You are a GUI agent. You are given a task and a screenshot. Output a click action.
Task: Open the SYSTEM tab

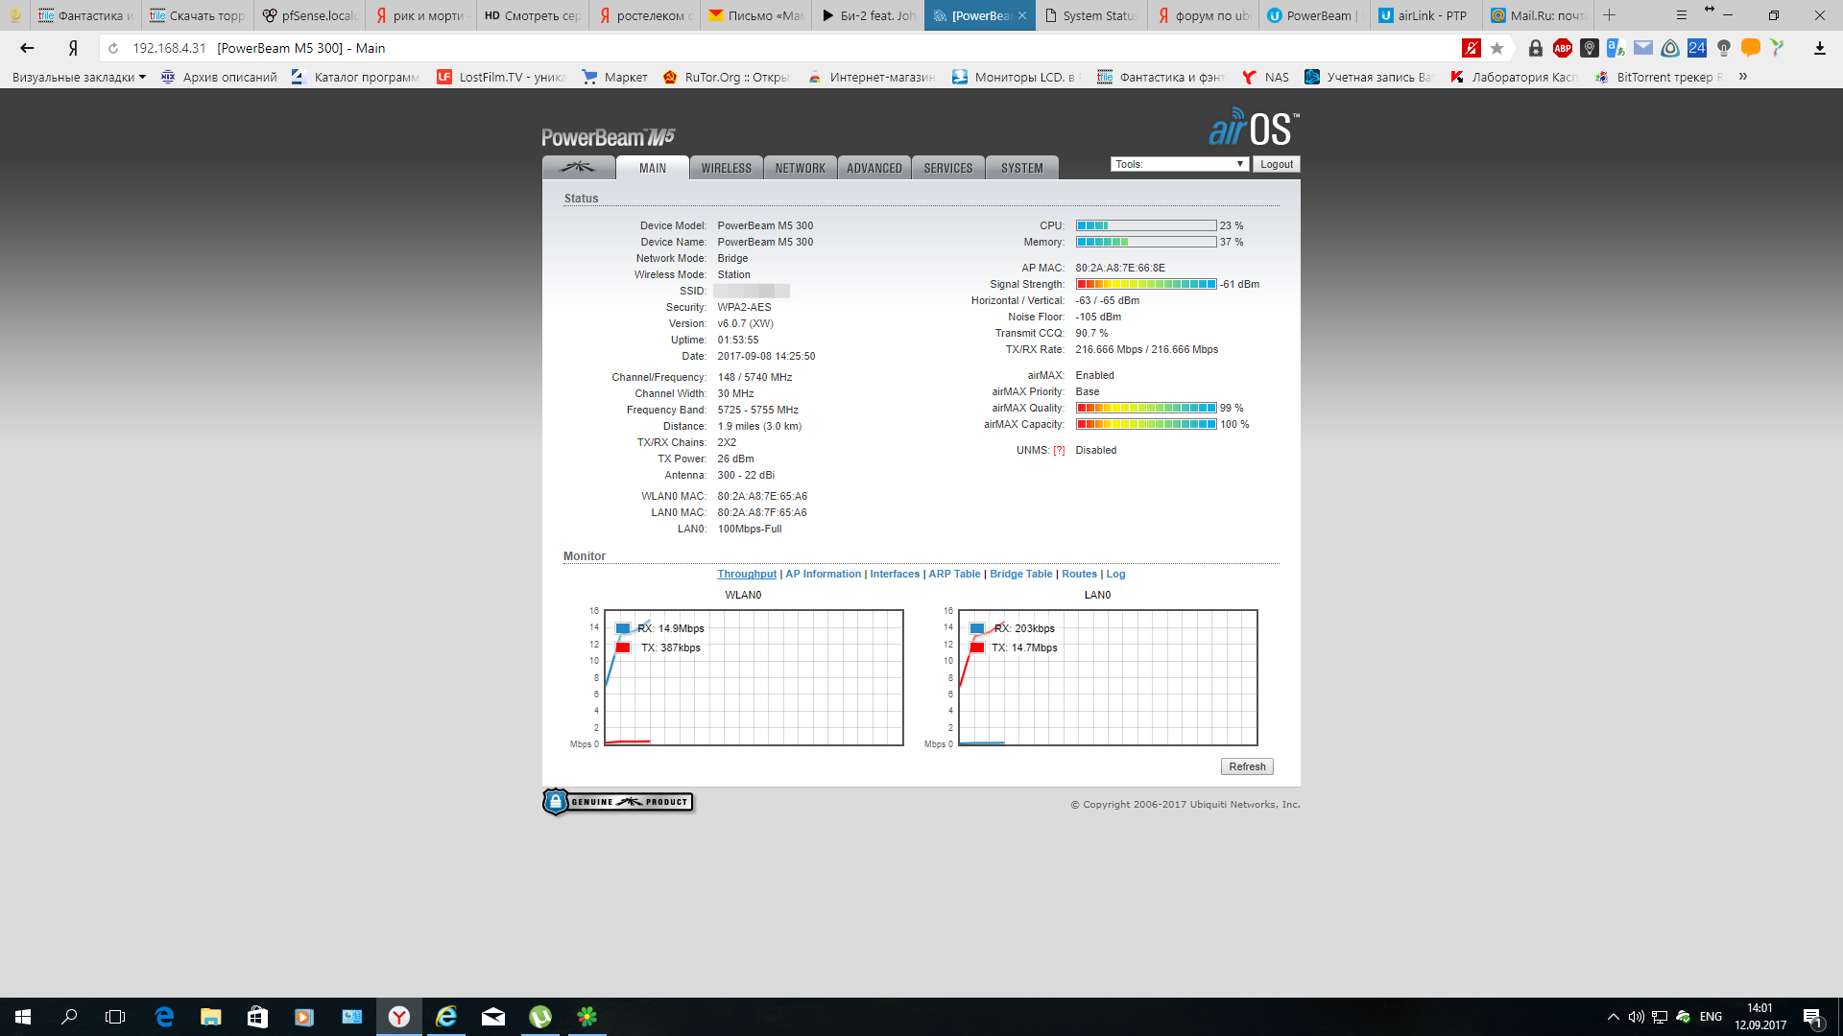click(x=1022, y=168)
